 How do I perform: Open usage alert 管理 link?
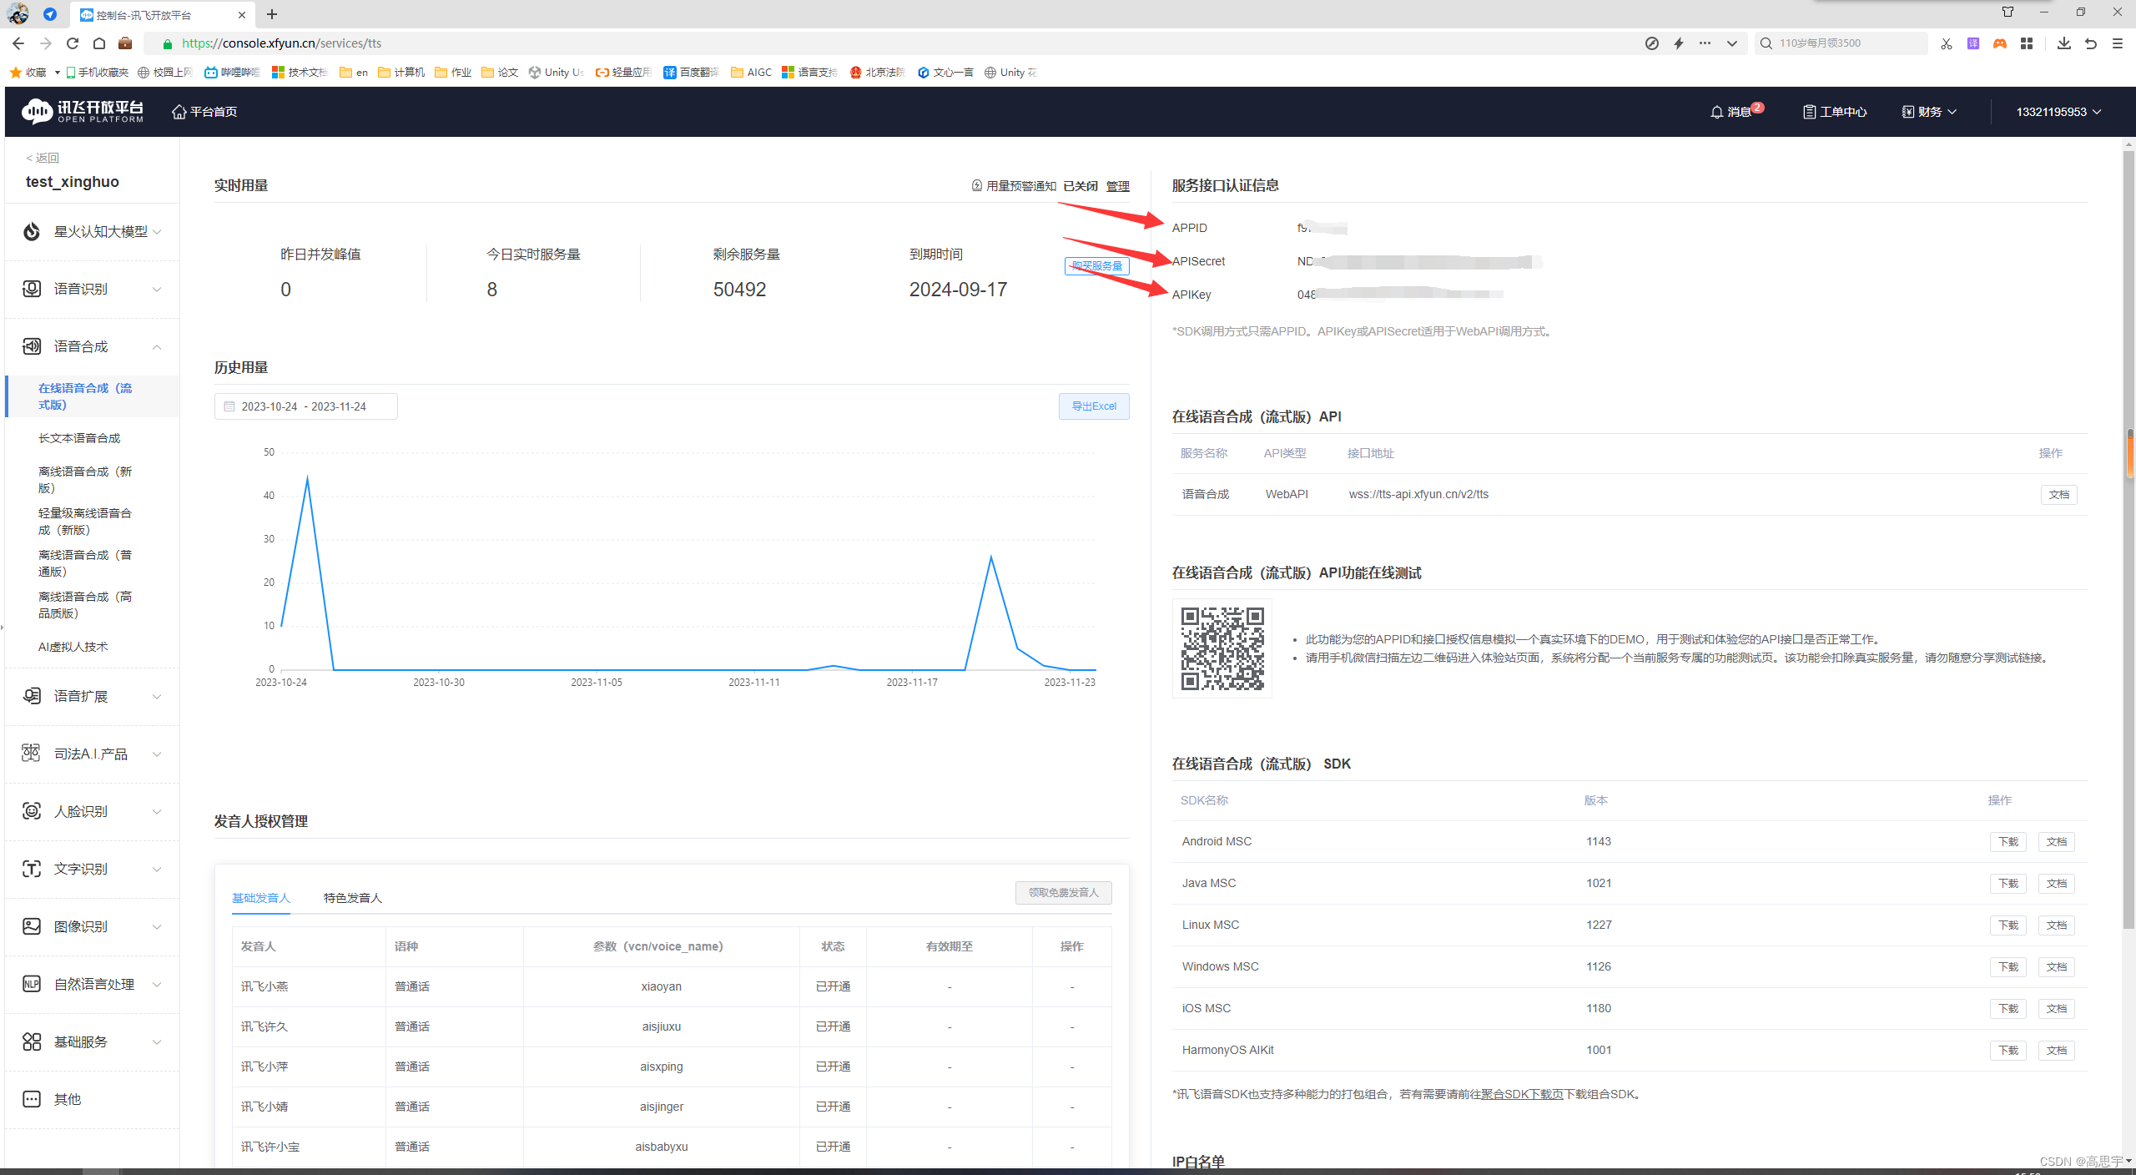point(1117,186)
